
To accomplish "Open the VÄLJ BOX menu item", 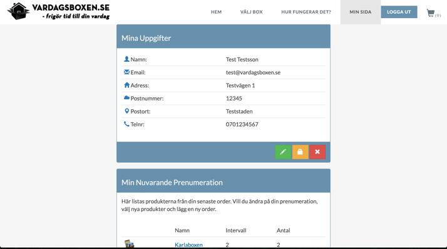I will [x=252, y=12].
